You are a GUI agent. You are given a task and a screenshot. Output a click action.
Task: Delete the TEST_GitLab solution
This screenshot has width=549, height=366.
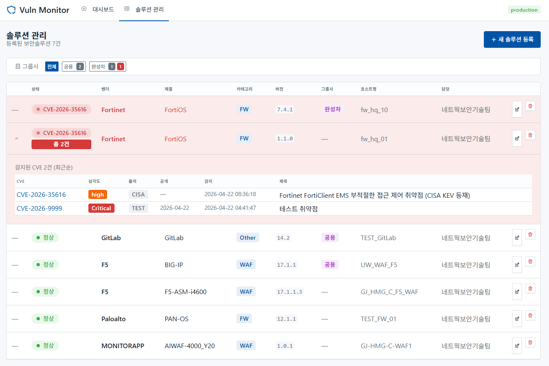530,234
